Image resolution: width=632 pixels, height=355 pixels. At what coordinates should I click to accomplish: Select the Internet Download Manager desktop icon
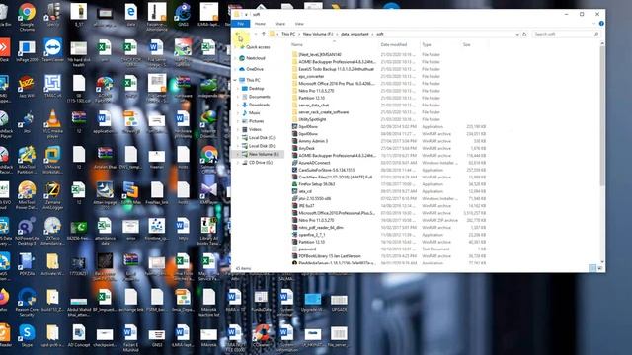(208, 124)
